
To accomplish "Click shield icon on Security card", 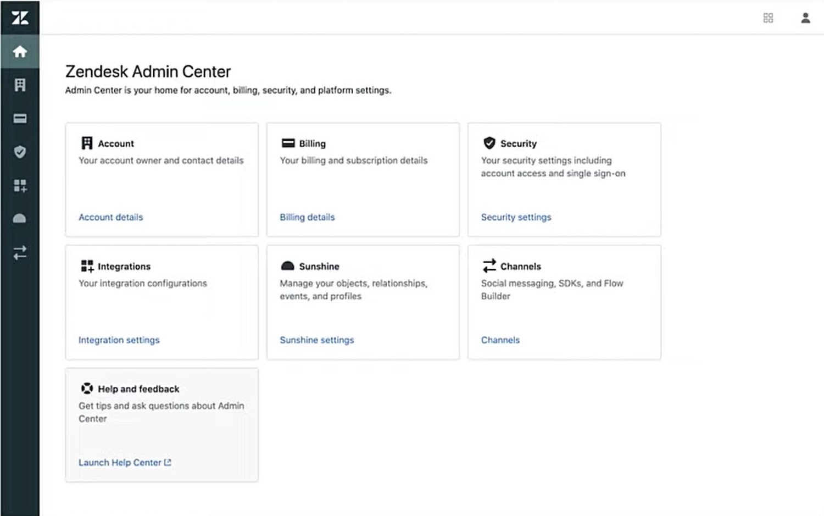I will 489,143.
